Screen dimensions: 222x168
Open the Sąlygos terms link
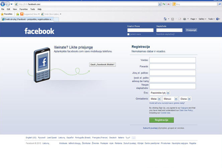(184, 108)
